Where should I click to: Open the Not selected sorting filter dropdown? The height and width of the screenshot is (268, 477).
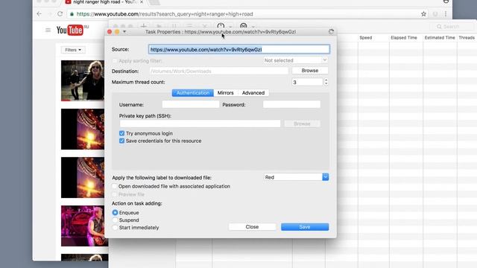[x=296, y=60]
